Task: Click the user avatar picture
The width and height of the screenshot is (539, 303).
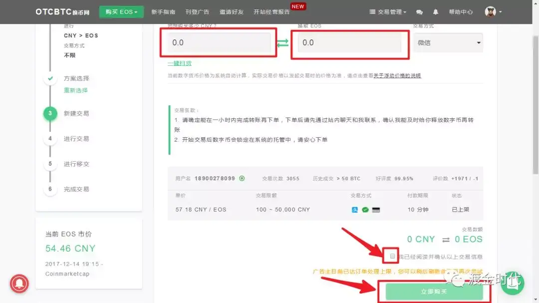Action: coord(490,11)
